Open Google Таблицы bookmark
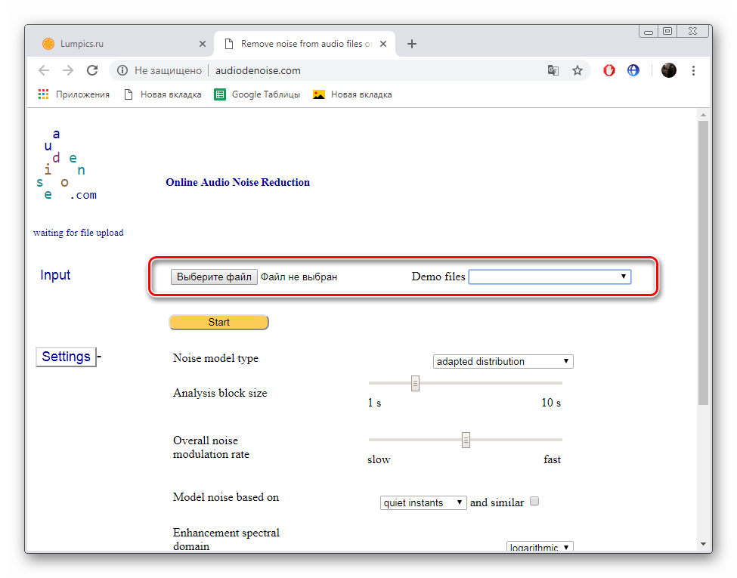This screenshot has height=578, width=737. (x=258, y=94)
